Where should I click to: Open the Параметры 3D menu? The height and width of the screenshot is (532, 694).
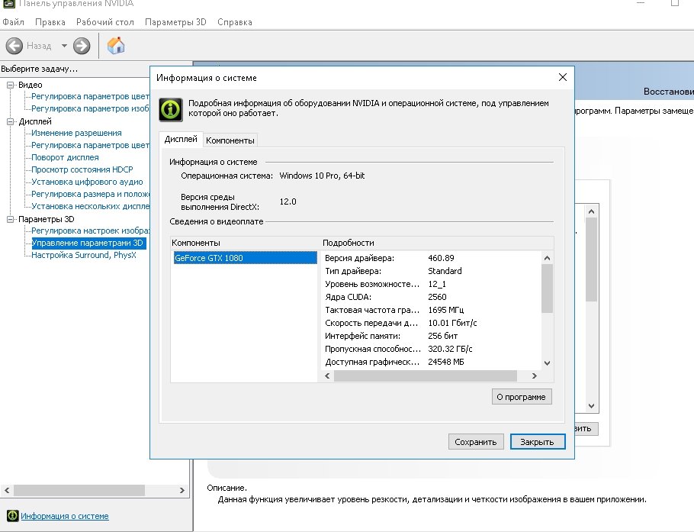pos(175,22)
